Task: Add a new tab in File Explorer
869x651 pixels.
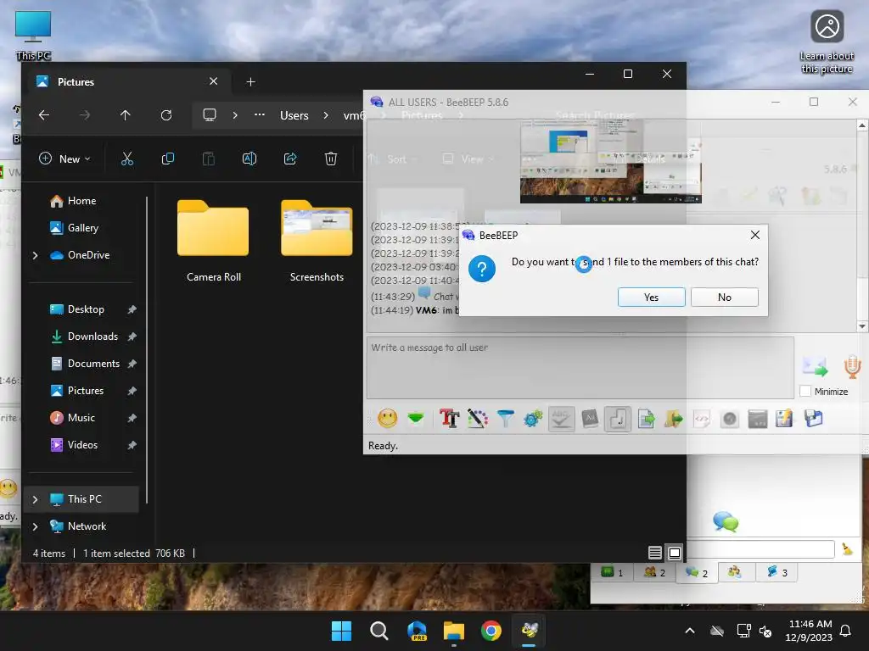Action: point(250,82)
